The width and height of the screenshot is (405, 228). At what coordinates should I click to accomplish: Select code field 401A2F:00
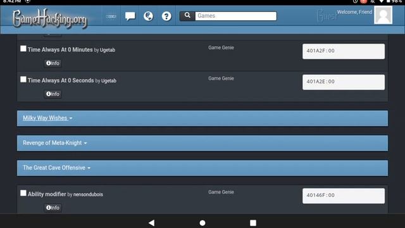344,51
